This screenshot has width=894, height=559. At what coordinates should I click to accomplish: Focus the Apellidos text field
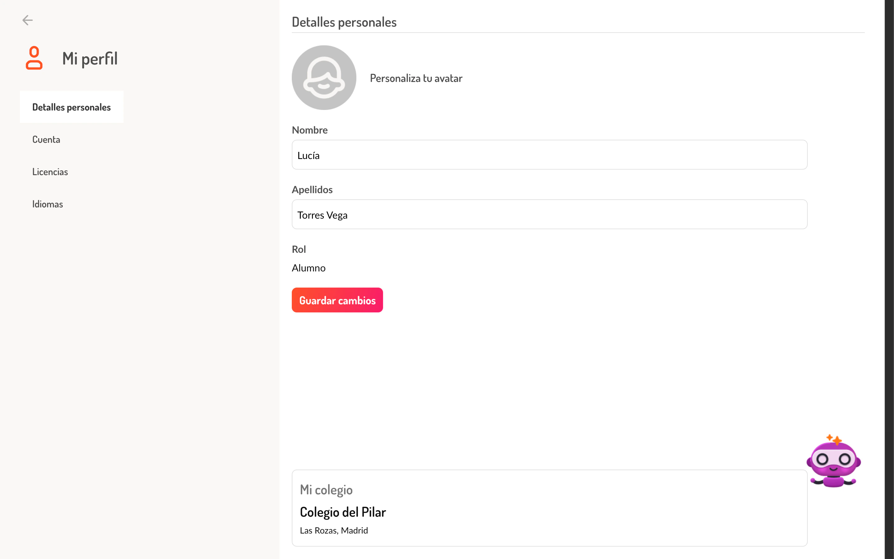pyautogui.click(x=549, y=214)
